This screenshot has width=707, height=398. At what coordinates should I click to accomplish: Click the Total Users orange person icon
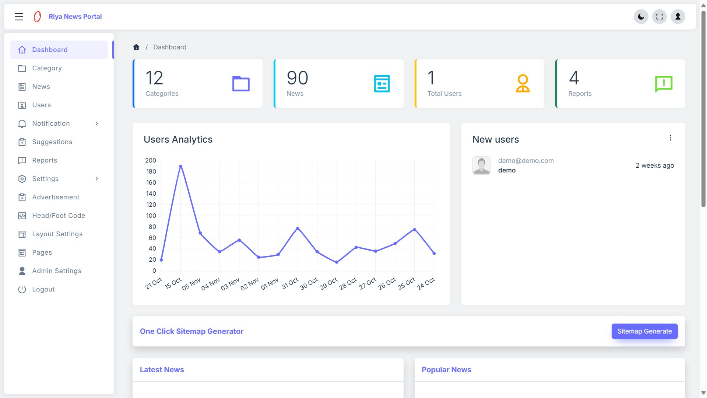pyautogui.click(x=523, y=84)
